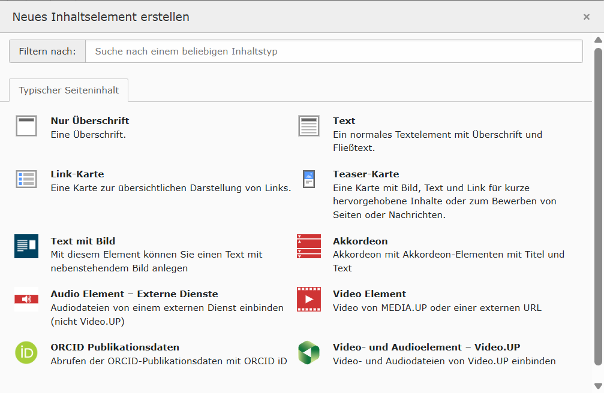
Task: Choose the Audio Element speaker icon
Action: 26,298
